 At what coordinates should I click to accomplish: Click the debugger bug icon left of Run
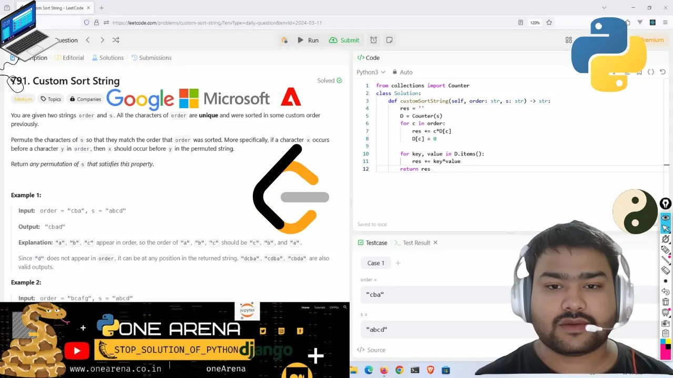284,40
